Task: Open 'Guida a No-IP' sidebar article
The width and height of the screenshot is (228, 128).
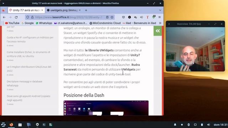Action: click(30, 39)
